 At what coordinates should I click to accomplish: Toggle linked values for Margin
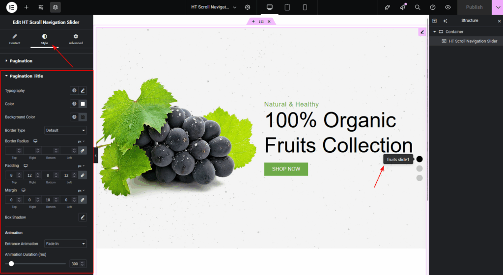[83, 200]
